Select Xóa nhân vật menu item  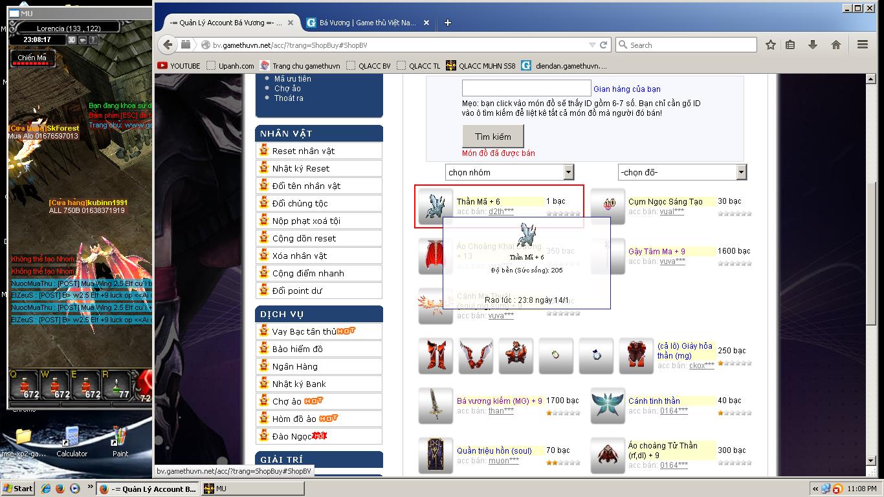[x=319, y=256]
